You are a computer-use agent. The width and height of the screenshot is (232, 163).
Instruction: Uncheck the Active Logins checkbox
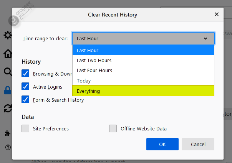click(x=25, y=86)
